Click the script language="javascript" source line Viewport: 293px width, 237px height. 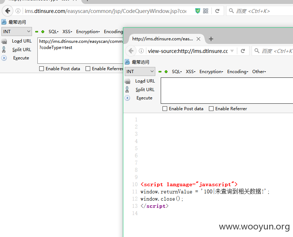tap(189, 184)
